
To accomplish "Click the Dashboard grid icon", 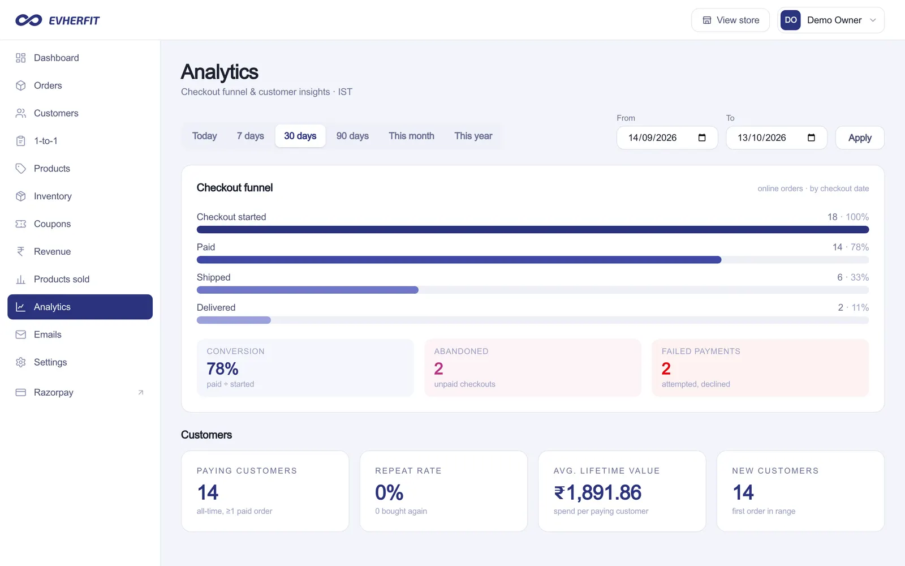I will click(21, 58).
